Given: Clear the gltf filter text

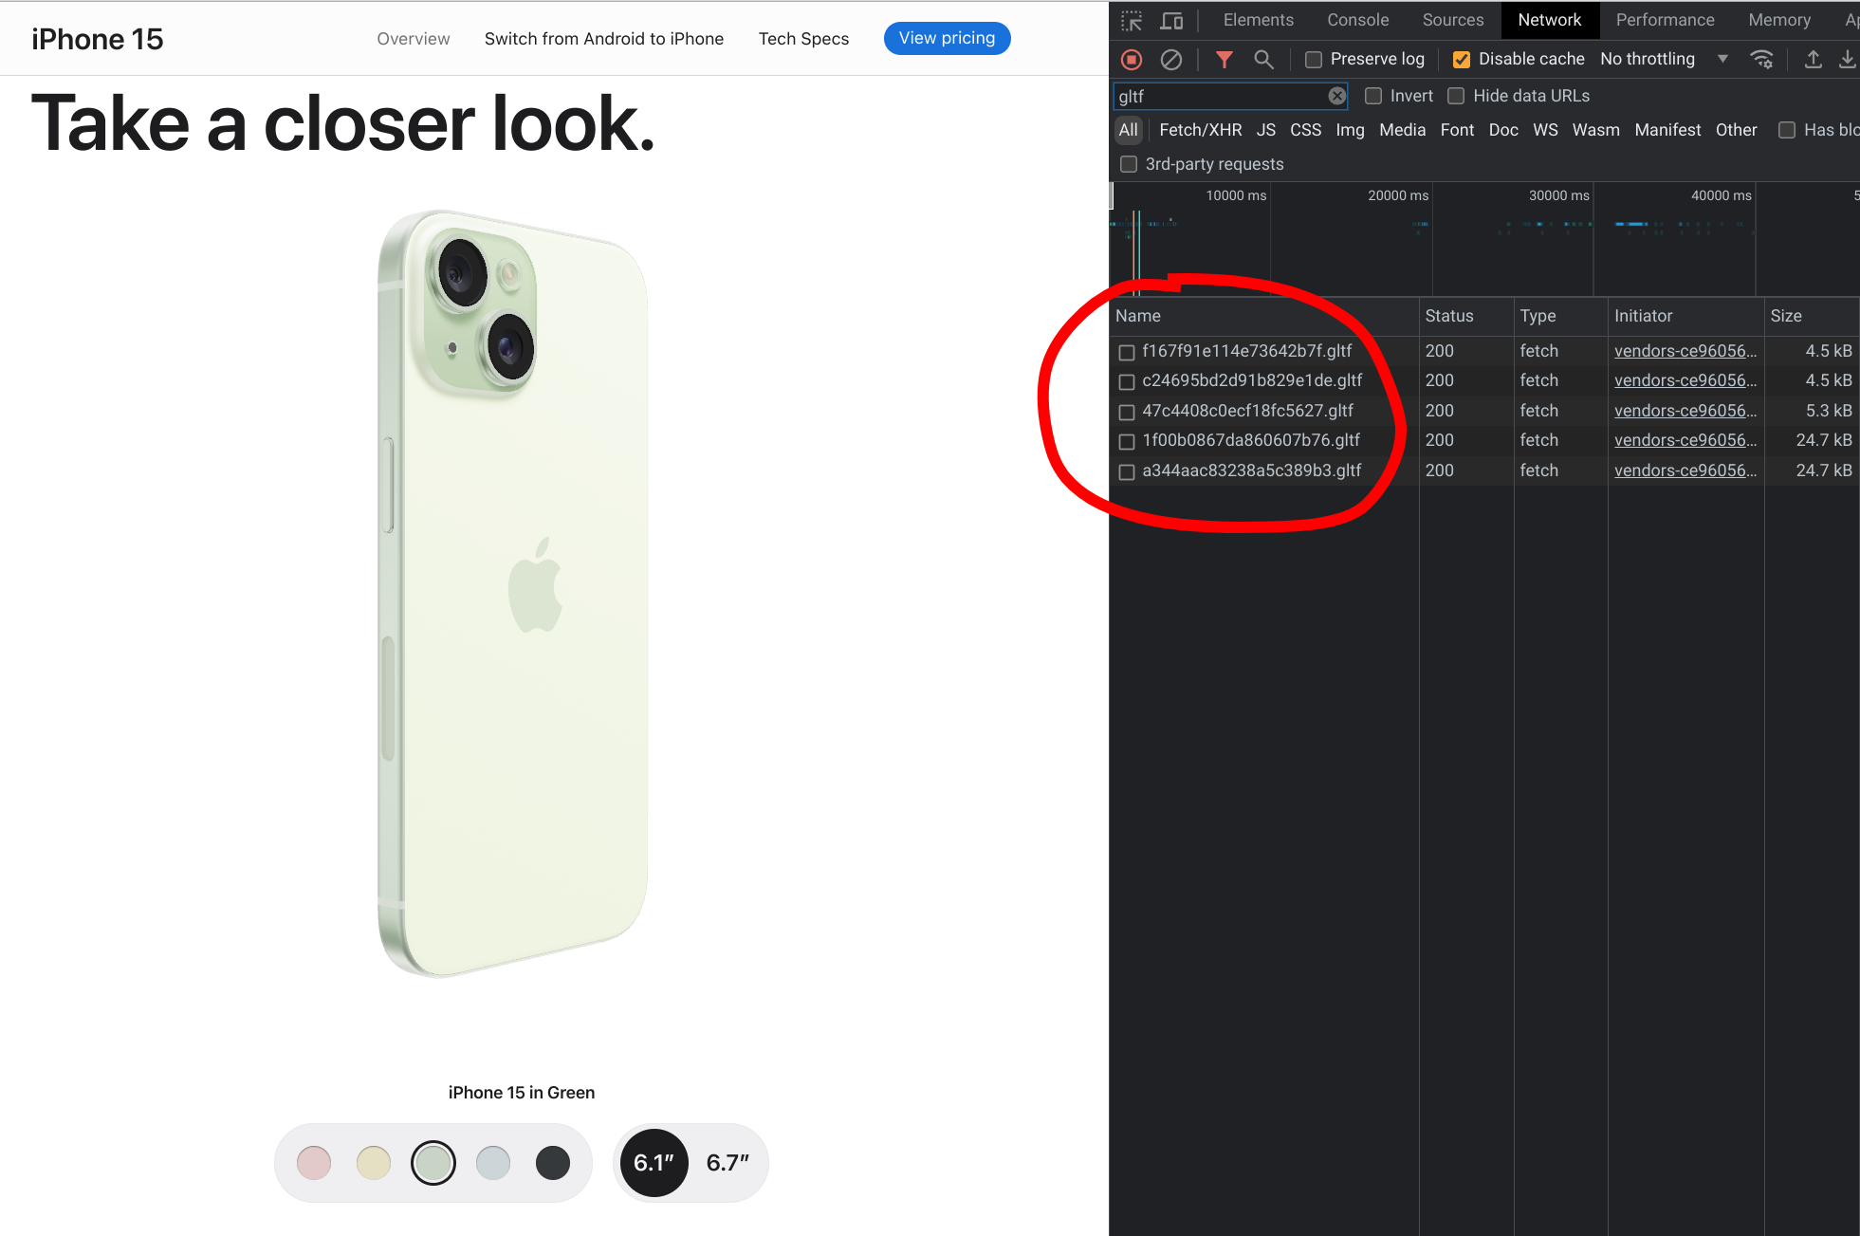Looking at the screenshot, I should coord(1337,96).
